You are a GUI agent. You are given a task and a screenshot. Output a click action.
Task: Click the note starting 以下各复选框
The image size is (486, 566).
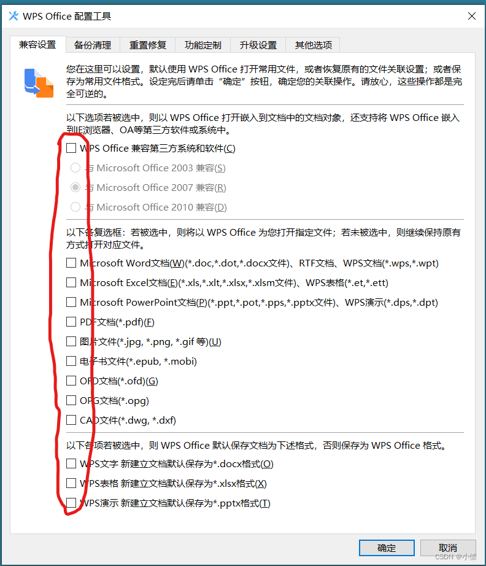263,239
